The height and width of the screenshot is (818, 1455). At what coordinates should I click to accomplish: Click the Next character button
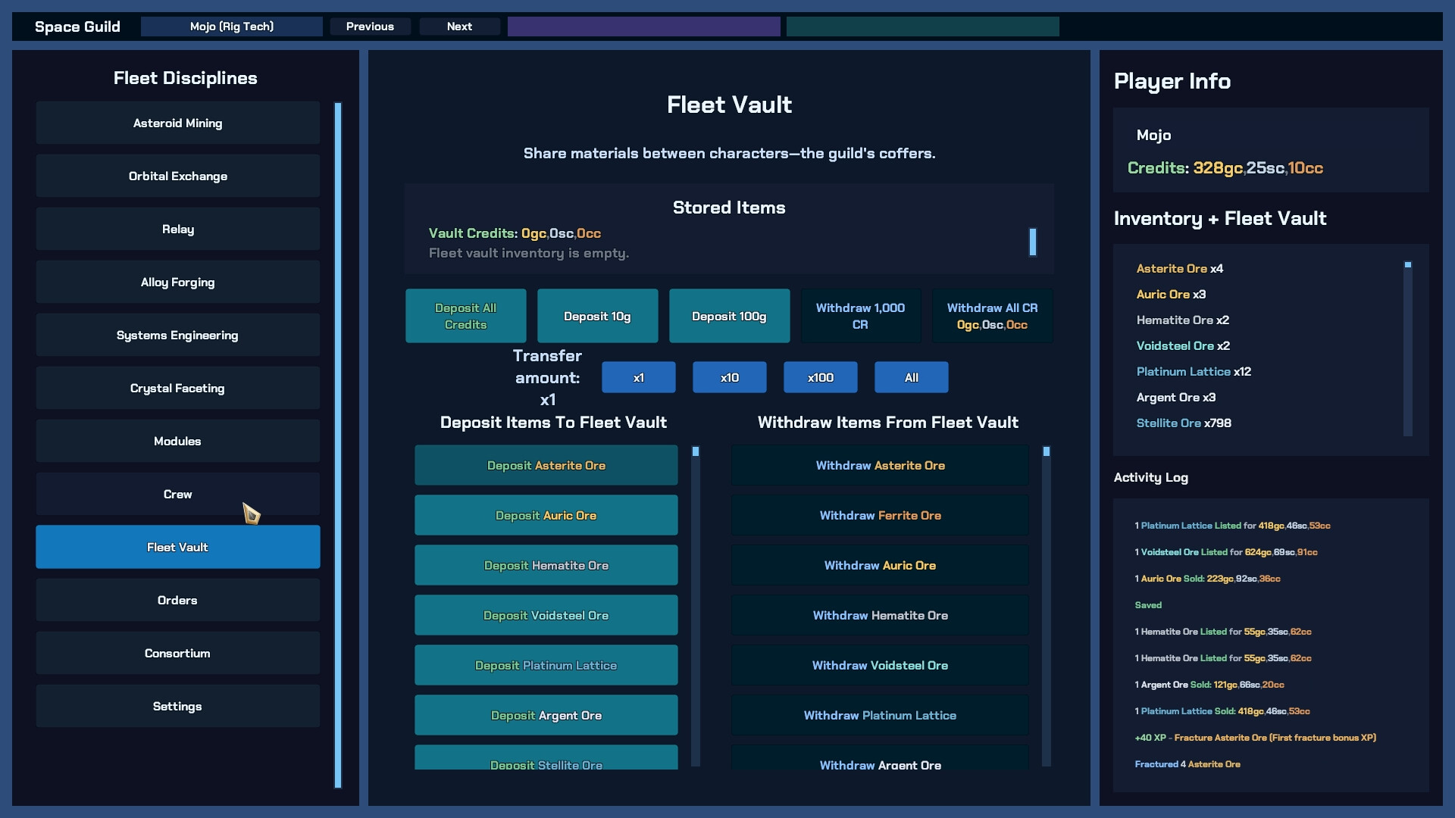coord(459,27)
